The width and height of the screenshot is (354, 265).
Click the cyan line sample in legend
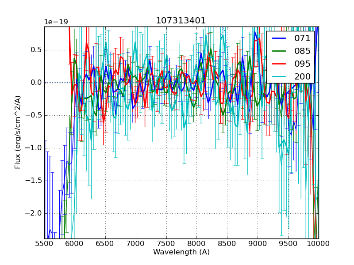click(x=279, y=76)
